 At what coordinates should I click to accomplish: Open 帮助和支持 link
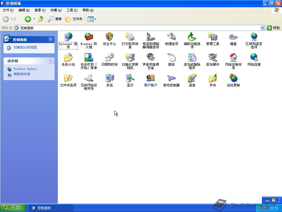click(22, 74)
